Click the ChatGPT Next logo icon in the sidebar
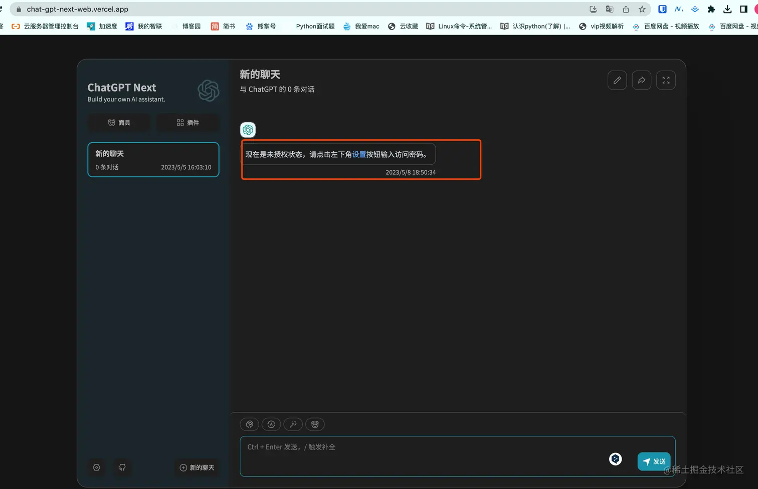The image size is (758, 489). point(209,91)
